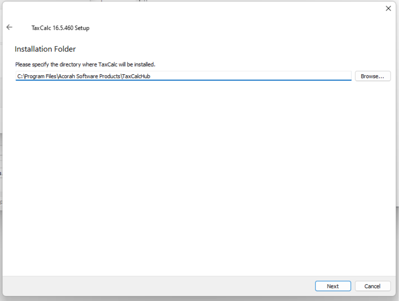Cancel the TaxCalc installation
The width and height of the screenshot is (399, 301).
pyautogui.click(x=372, y=286)
